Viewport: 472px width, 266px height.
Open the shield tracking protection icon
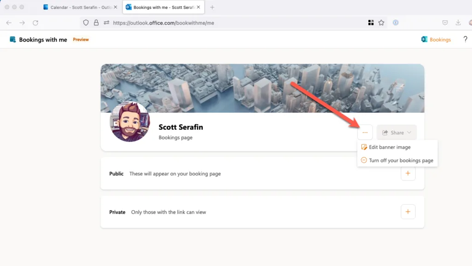[x=86, y=23]
